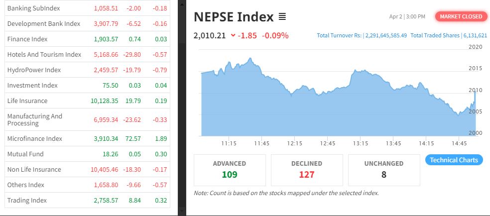Click the MARKET CLOSED badge
490x216 pixels.
[461, 16]
